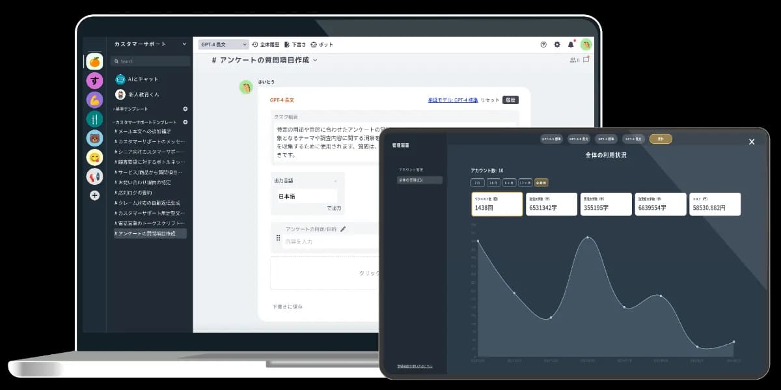
Task: Select the GPT-3.5 標準 tab in dashboard
Action: pyautogui.click(x=551, y=138)
